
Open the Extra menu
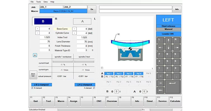[46, 2]
